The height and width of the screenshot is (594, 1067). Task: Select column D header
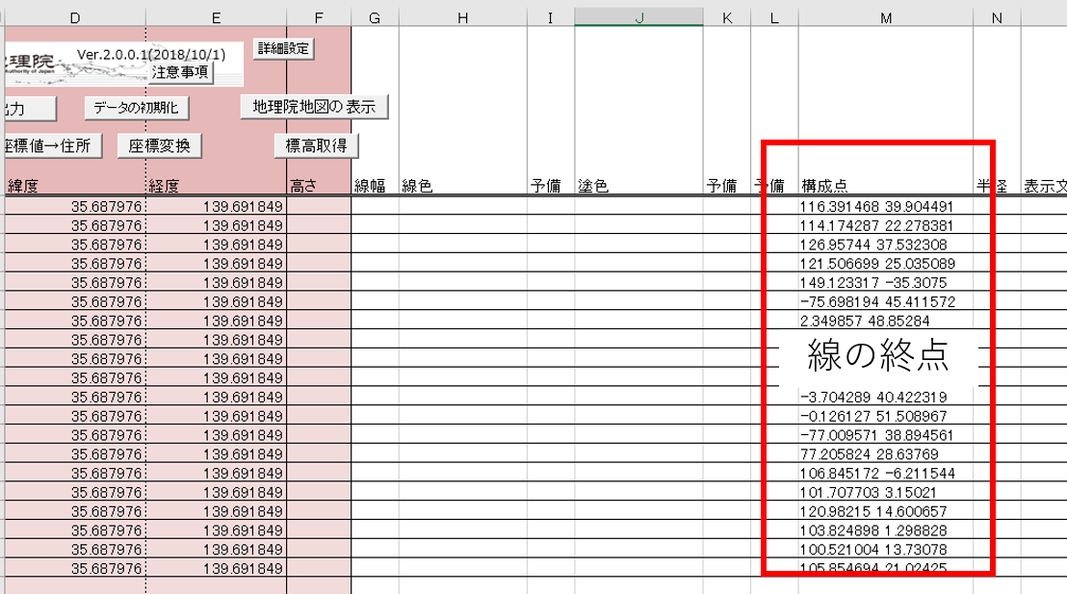tap(75, 17)
